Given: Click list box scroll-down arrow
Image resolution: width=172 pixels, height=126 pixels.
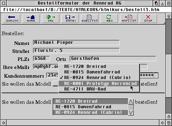Looking at the screenshot, I should pyautogui.click(x=131, y=112).
